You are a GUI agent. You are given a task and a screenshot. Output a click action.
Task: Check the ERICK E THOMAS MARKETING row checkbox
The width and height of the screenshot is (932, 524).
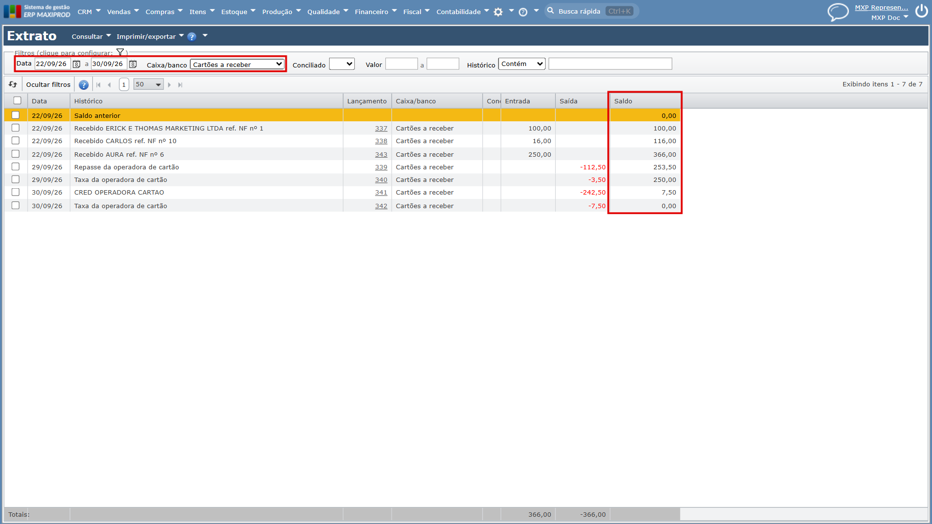[x=16, y=128]
